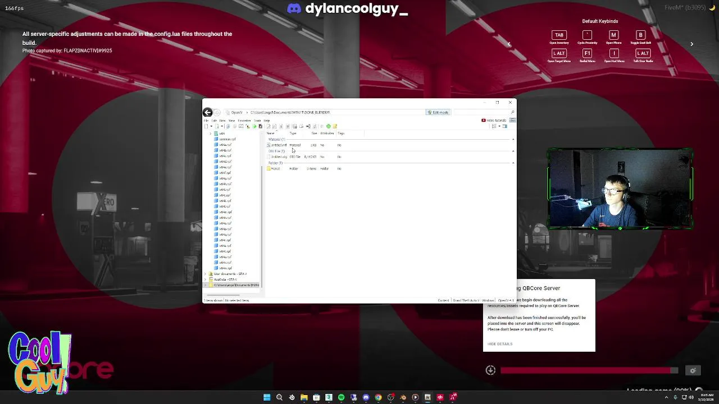Open Windows taskbar search

279,397
